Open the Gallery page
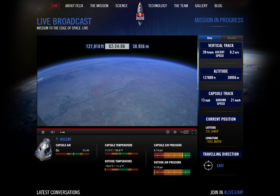The height and width of the screenshot is (196, 280). pos(201,6)
